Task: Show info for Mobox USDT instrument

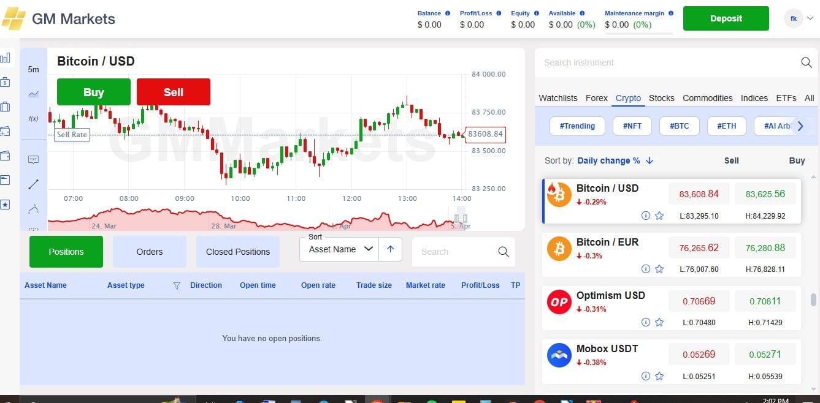Action: (645, 376)
